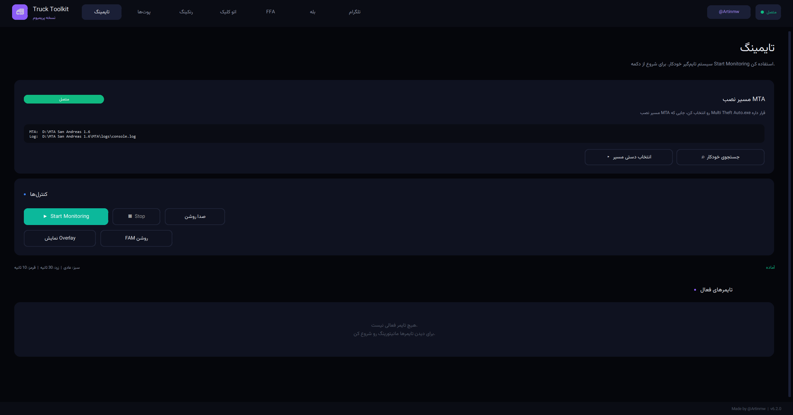This screenshot has height=415, width=793.
Task: Click the هیچ تایمر فعالی نیست message
Action: pyautogui.click(x=394, y=325)
